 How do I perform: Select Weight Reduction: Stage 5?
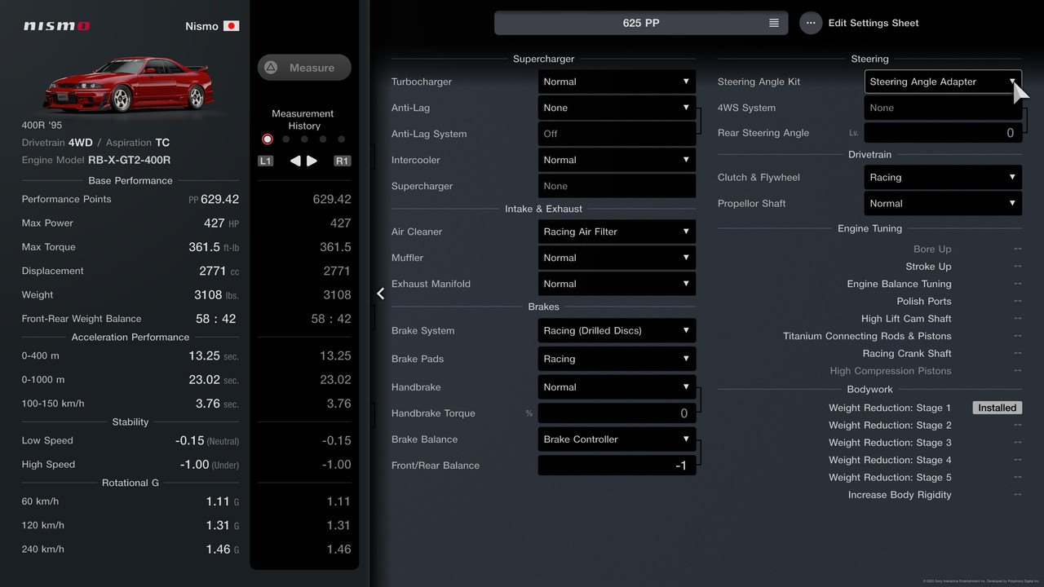tap(890, 477)
